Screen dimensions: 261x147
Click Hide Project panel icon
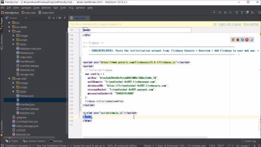[65, 18]
